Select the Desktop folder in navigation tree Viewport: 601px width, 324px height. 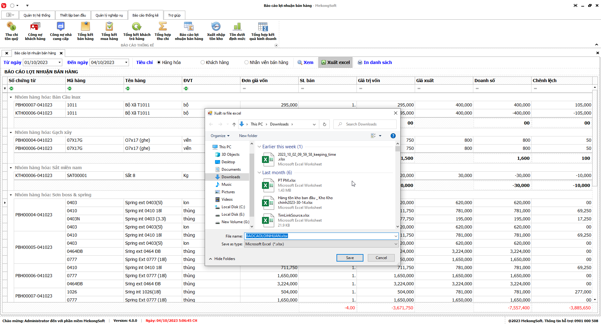[x=228, y=162]
